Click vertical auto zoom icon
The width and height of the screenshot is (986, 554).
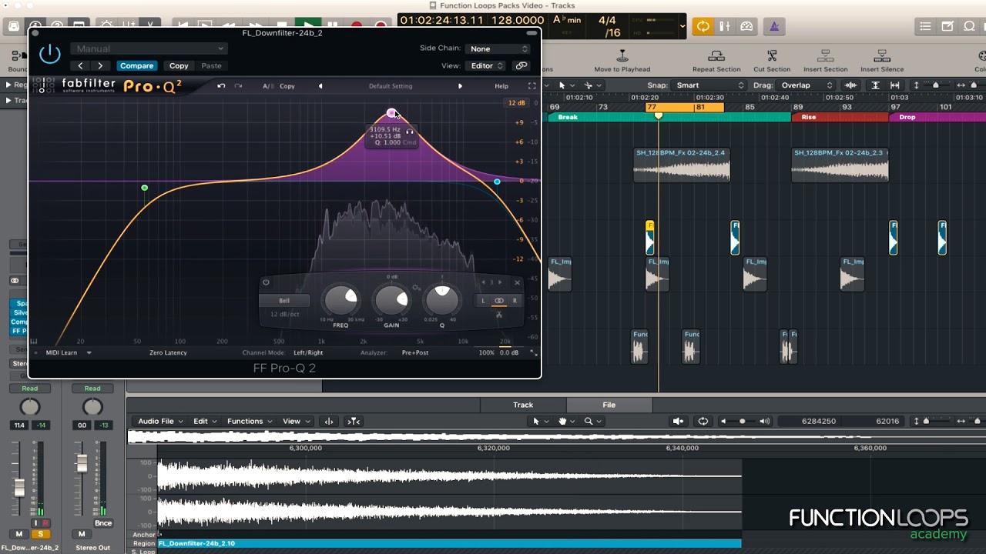click(x=875, y=85)
